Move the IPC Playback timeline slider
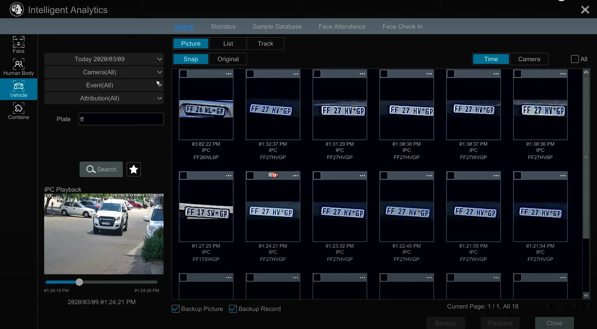 tap(80, 282)
